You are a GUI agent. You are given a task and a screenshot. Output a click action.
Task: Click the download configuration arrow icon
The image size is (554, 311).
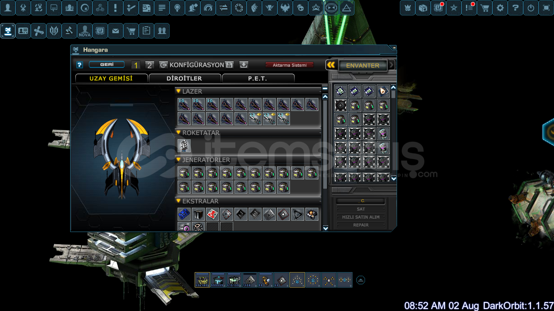point(243,65)
